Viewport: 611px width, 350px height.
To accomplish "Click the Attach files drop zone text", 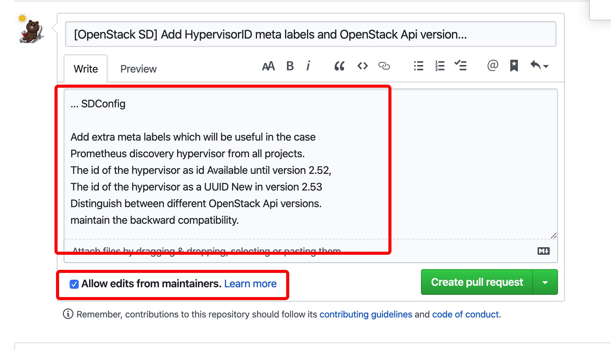I will (207, 251).
